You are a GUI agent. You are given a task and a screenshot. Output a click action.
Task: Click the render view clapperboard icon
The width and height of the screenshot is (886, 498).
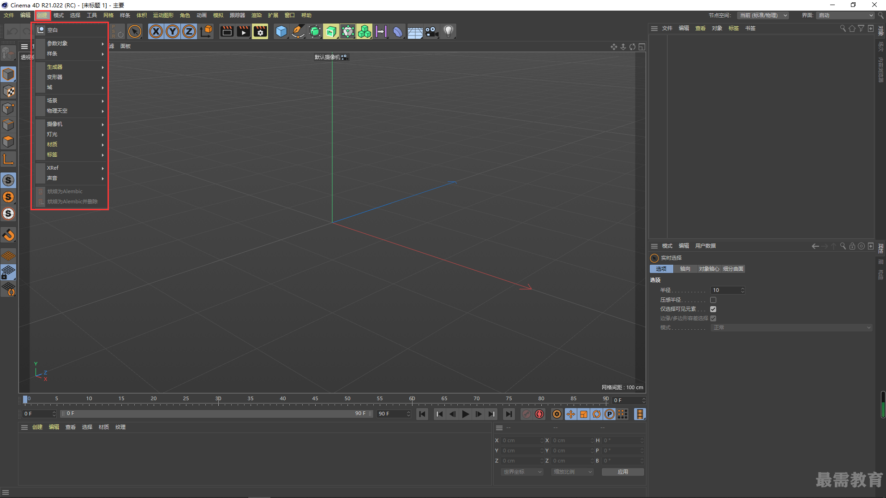[x=227, y=31]
